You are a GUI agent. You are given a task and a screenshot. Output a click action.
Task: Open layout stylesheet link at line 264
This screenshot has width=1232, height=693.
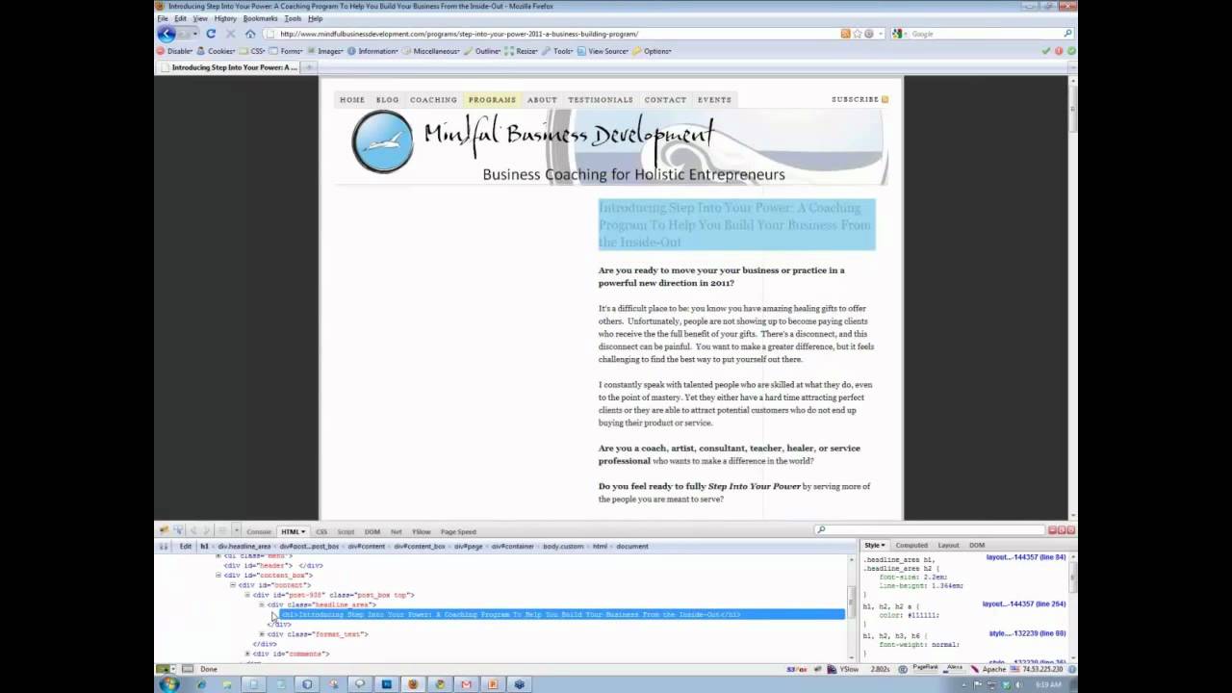(1023, 603)
